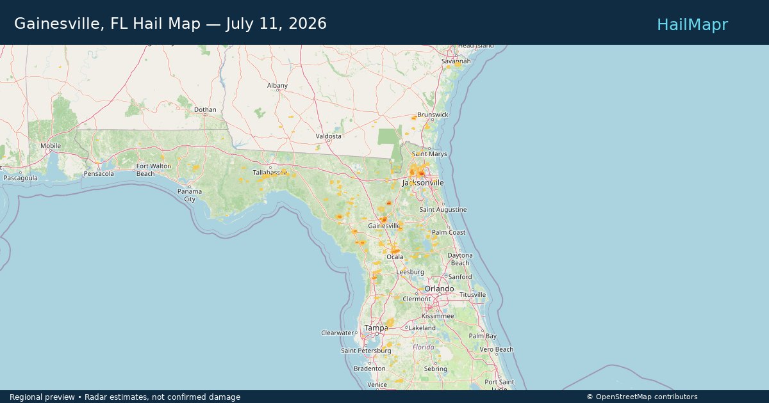769x403 pixels.
Task: Click the Daytona Beach label
Action: point(460,259)
